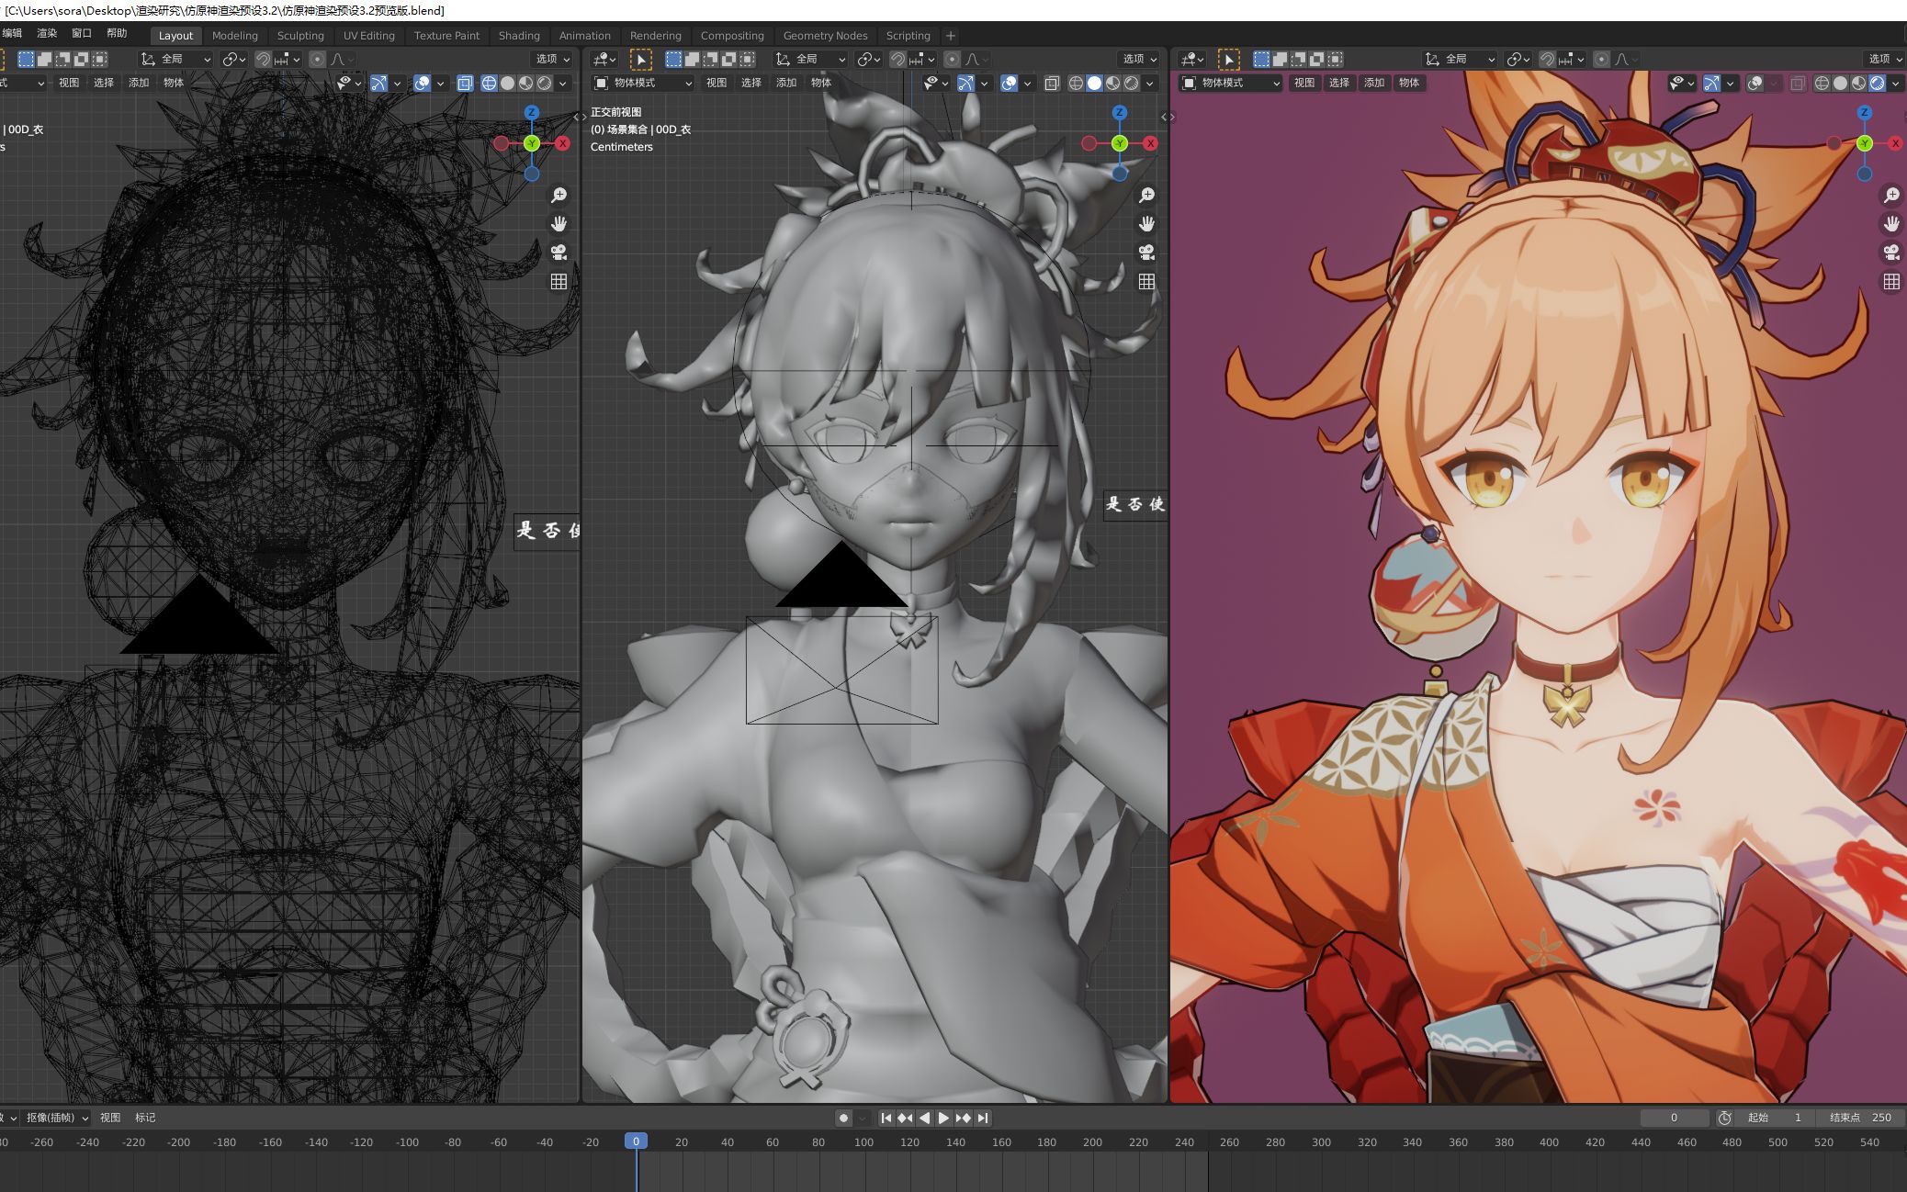Switch to the Shading workspace tab
This screenshot has width=1907, height=1192.
(x=519, y=36)
